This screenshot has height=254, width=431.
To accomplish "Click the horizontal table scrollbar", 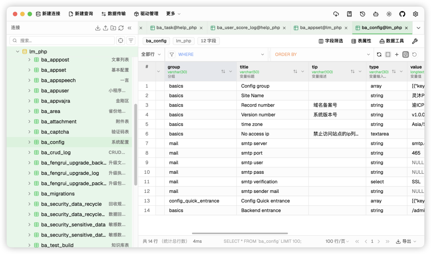I will [240, 233].
